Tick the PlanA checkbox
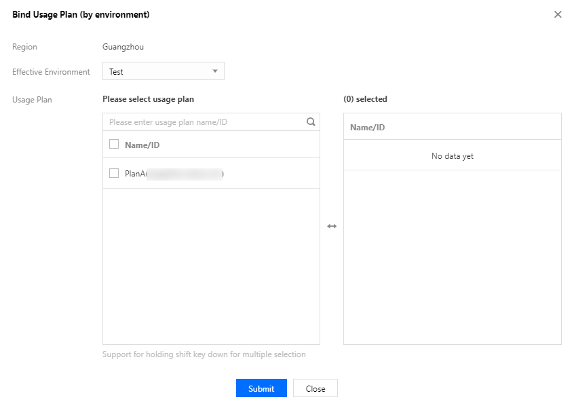 pos(114,173)
